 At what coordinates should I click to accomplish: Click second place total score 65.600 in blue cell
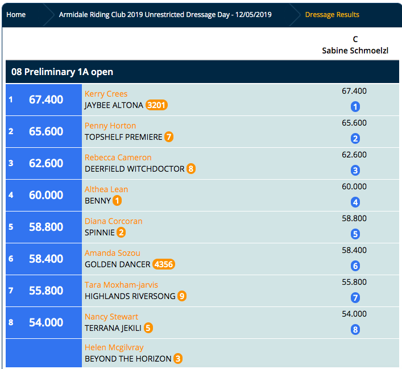tap(46, 131)
